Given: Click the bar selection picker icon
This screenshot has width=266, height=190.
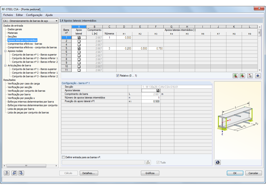Looking at the screenshot, I should coord(148,163).
